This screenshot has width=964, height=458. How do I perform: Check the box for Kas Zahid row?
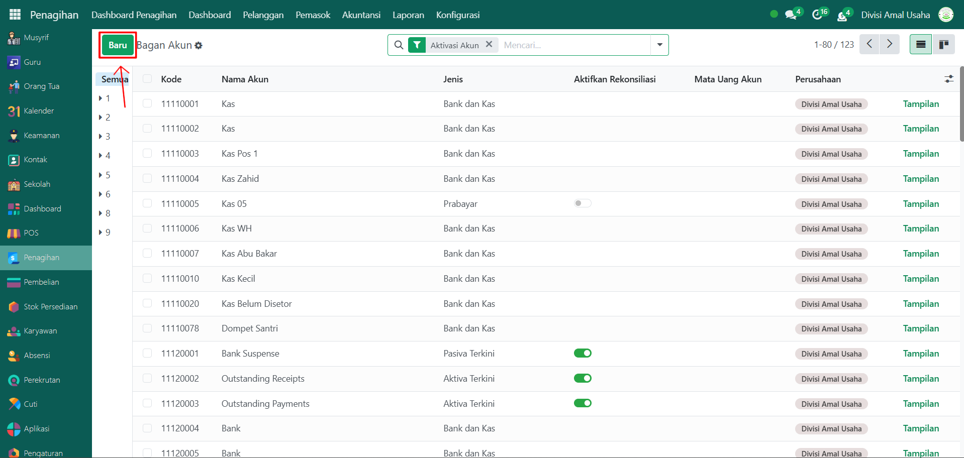(147, 179)
